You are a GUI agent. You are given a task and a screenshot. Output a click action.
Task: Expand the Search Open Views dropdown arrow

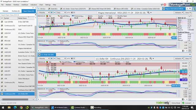(x=36, y=15)
